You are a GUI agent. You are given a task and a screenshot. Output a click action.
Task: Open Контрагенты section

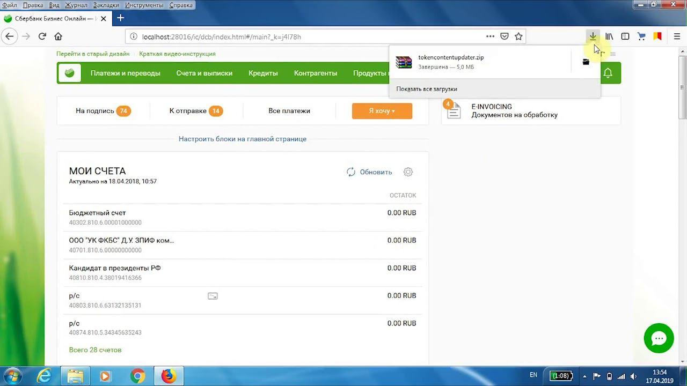click(x=316, y=73)
